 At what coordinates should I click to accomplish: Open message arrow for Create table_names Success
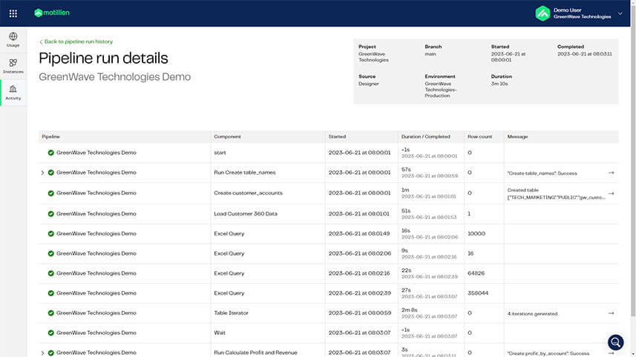click(x=611, y=173)
